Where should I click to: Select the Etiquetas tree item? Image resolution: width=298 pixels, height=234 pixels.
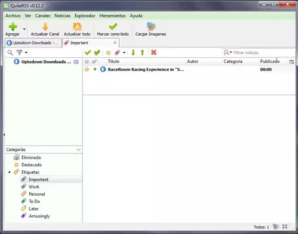pyautogui.click(x=30, y=172)
